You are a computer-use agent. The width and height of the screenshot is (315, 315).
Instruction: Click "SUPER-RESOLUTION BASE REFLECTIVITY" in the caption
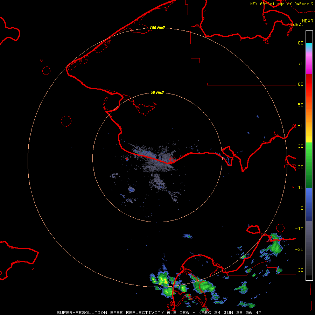click(110, 313)
